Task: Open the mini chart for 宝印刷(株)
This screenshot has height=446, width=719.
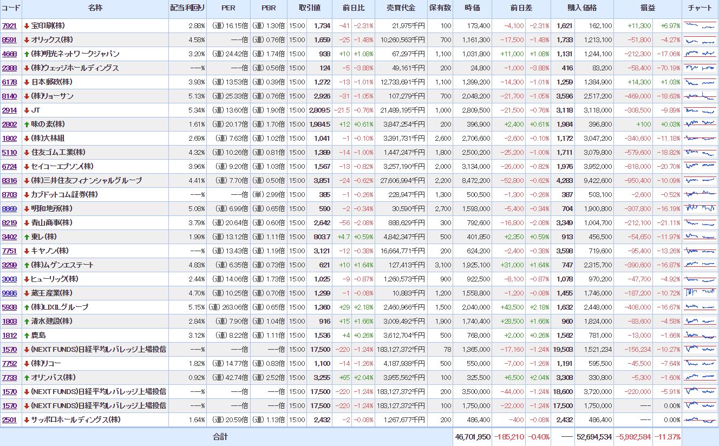Action: [700, 26]
